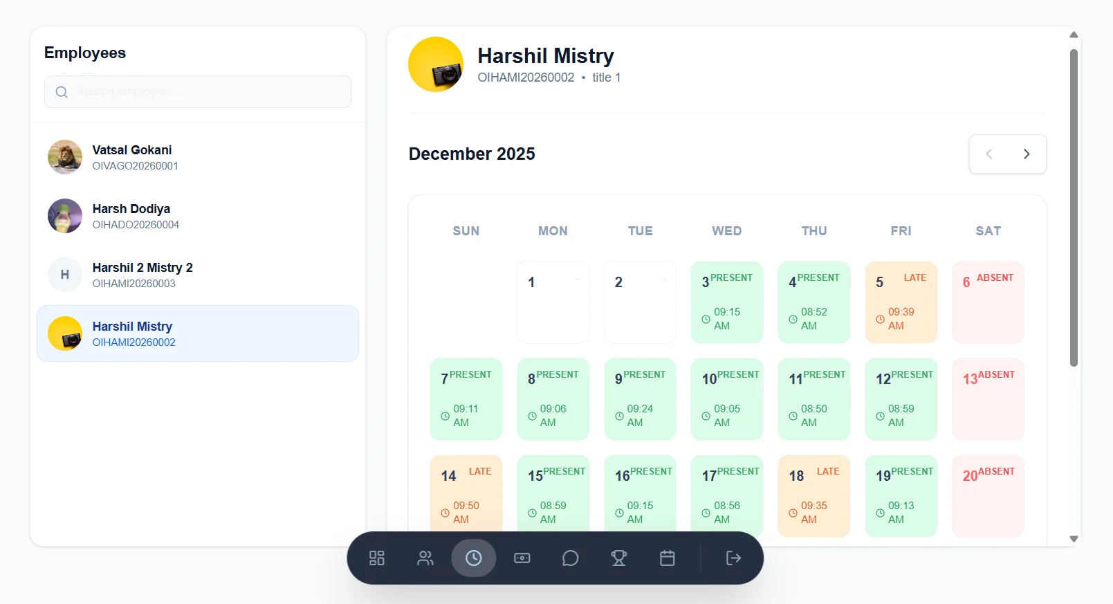Click the scrollbar down arrow
Image resolution: width=1113 pixels, height=604 pixels.
[x=1074, y=538]
